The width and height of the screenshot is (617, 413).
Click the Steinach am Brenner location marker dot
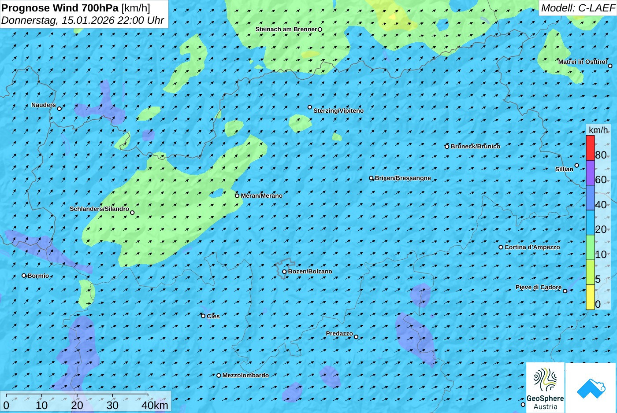click(320, 29)
